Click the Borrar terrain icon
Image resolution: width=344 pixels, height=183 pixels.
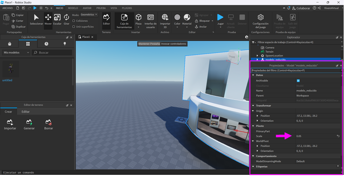(x=49, y=124)
